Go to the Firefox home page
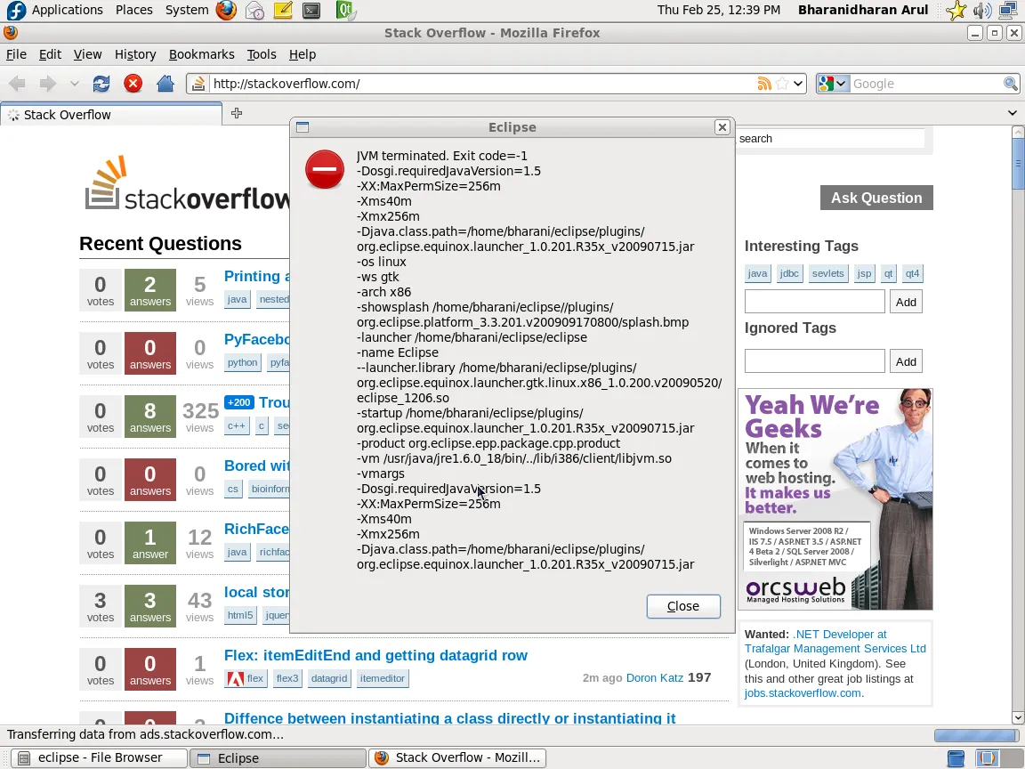The height and width of the screenshot is (769, 1025). tap(165, 84)
